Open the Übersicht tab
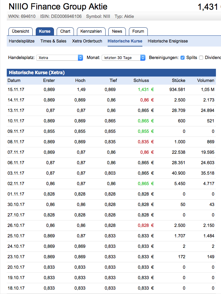The height and width of the screenshot is (294, 221). coord(21,31)
